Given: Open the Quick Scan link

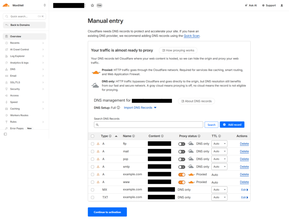Looking at the screenshot, I should click(191, 36).
